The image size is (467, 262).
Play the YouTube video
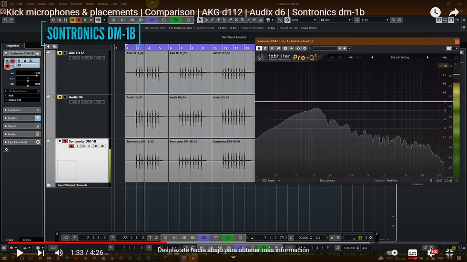[20, 253]
